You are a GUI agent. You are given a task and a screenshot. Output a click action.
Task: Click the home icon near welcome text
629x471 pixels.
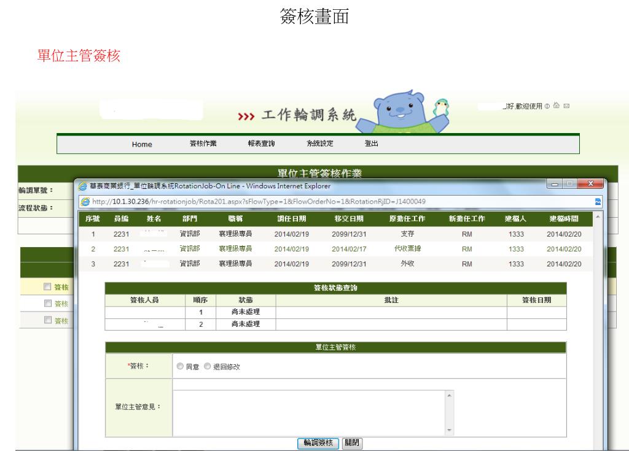click(x=557, y=105)
